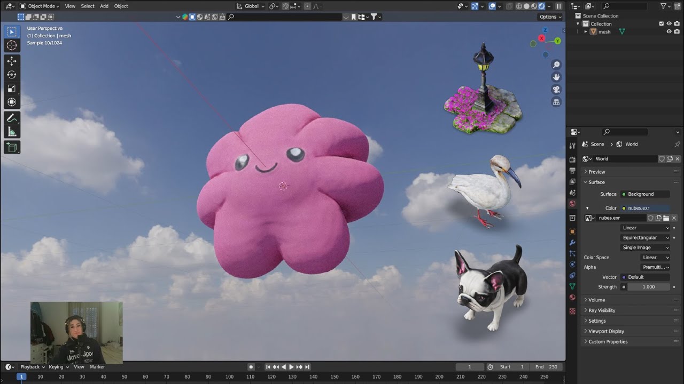Click the hand pan view gizmo

[x=556, y=77]
